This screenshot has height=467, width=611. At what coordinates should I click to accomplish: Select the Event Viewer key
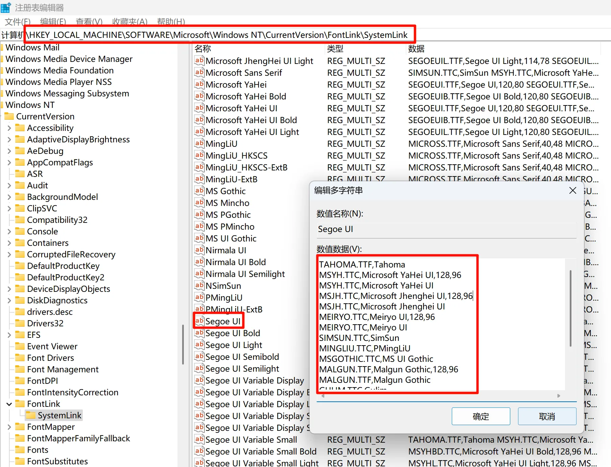pos(52,346)
